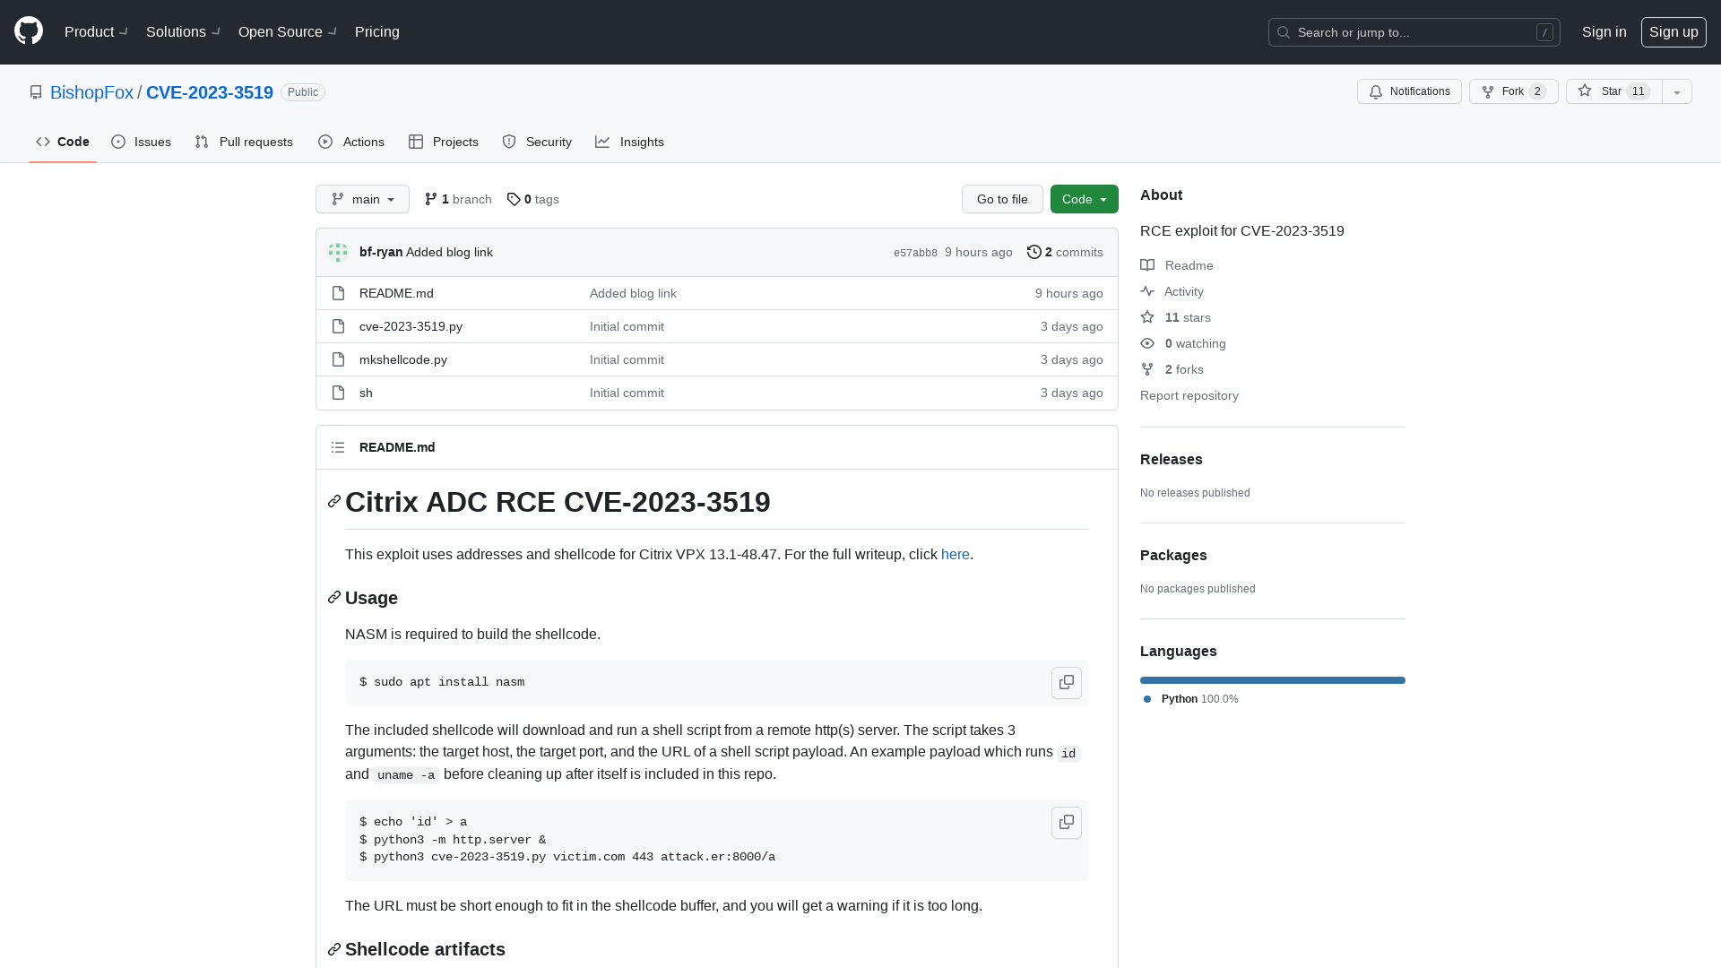Open the mkshellcode.py file

click(x=403, y=359)
